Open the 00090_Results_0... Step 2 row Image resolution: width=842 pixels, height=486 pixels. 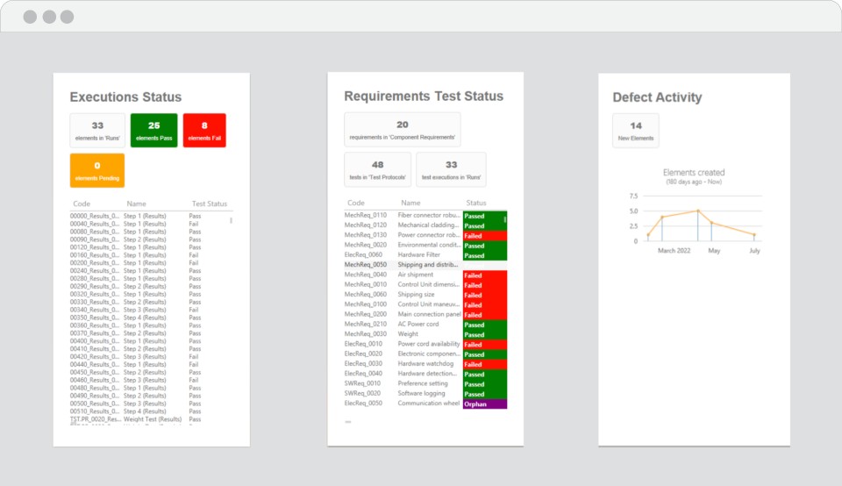pyautogui.click(x=150, y=239)
